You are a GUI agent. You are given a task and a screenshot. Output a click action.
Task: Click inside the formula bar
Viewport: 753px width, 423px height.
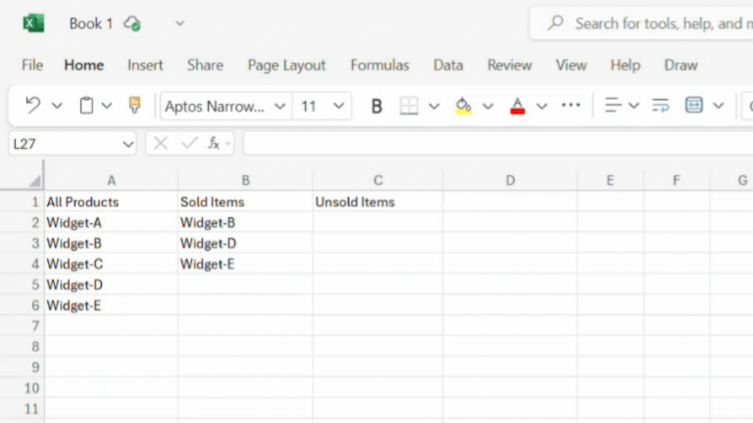pyautogui.click(x=497, y=143)
